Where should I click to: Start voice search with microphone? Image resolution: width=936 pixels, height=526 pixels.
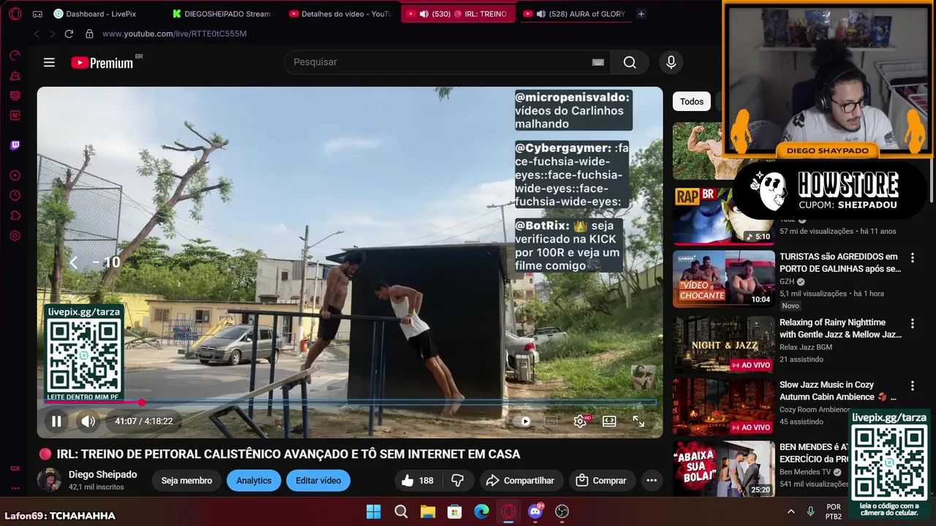(x=671, y=62)
